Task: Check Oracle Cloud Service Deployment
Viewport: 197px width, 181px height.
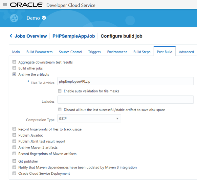Action: click(14, 173)
